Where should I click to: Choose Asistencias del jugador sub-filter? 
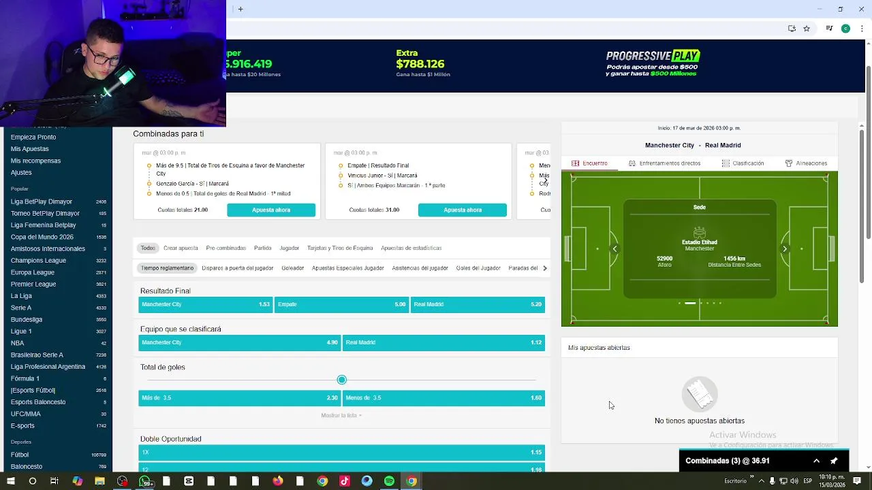pyautogui.click(x=420, y=268)
